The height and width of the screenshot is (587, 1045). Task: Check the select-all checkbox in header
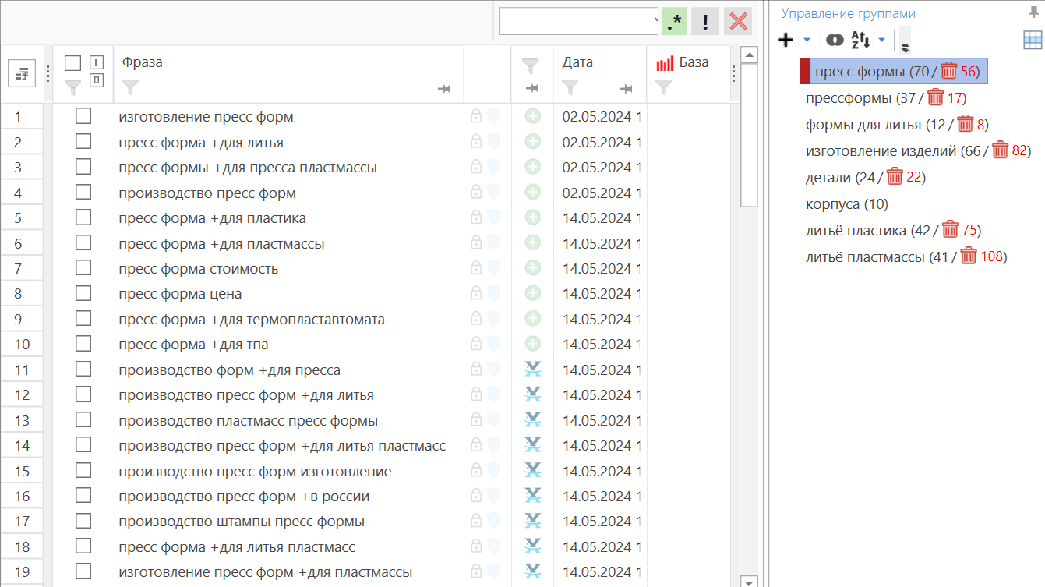pyautogui.click(x=72, y=62)
